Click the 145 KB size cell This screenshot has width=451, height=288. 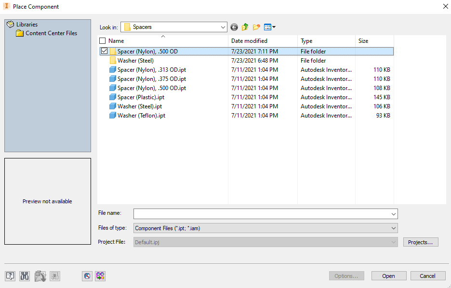pos(382,97)
